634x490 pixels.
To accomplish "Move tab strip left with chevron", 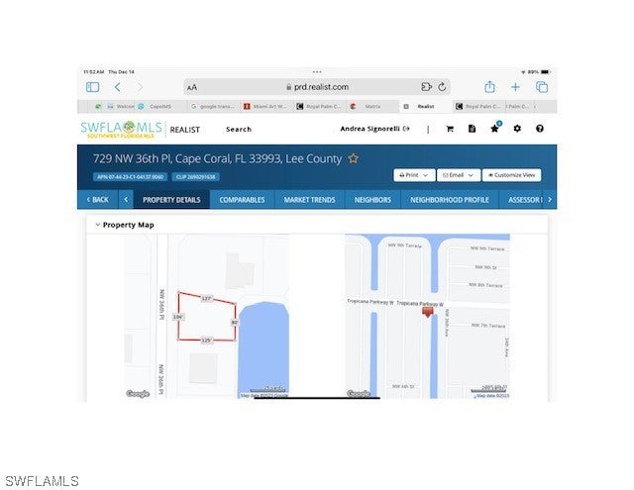I will coord(126,200).
